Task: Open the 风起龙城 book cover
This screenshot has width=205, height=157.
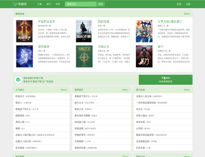Action: coord(84,31)
